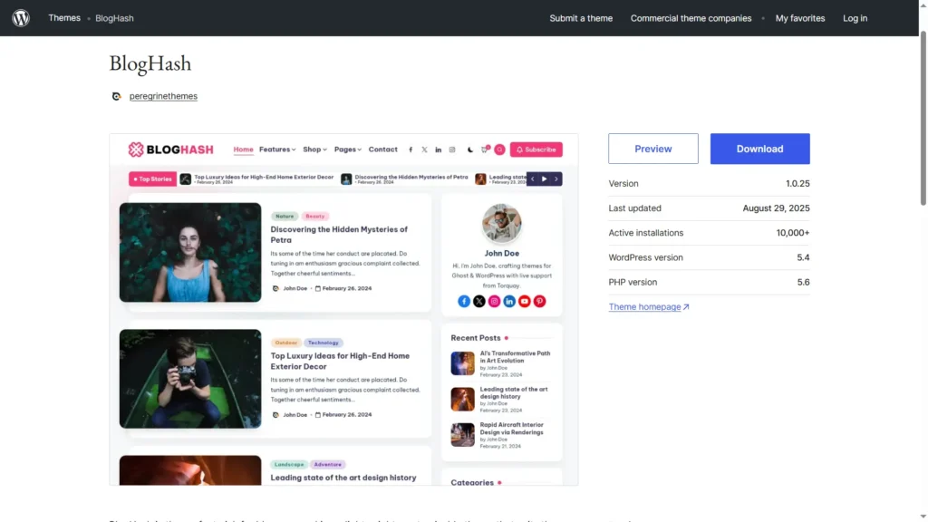Click the Download button

[759, 149]
